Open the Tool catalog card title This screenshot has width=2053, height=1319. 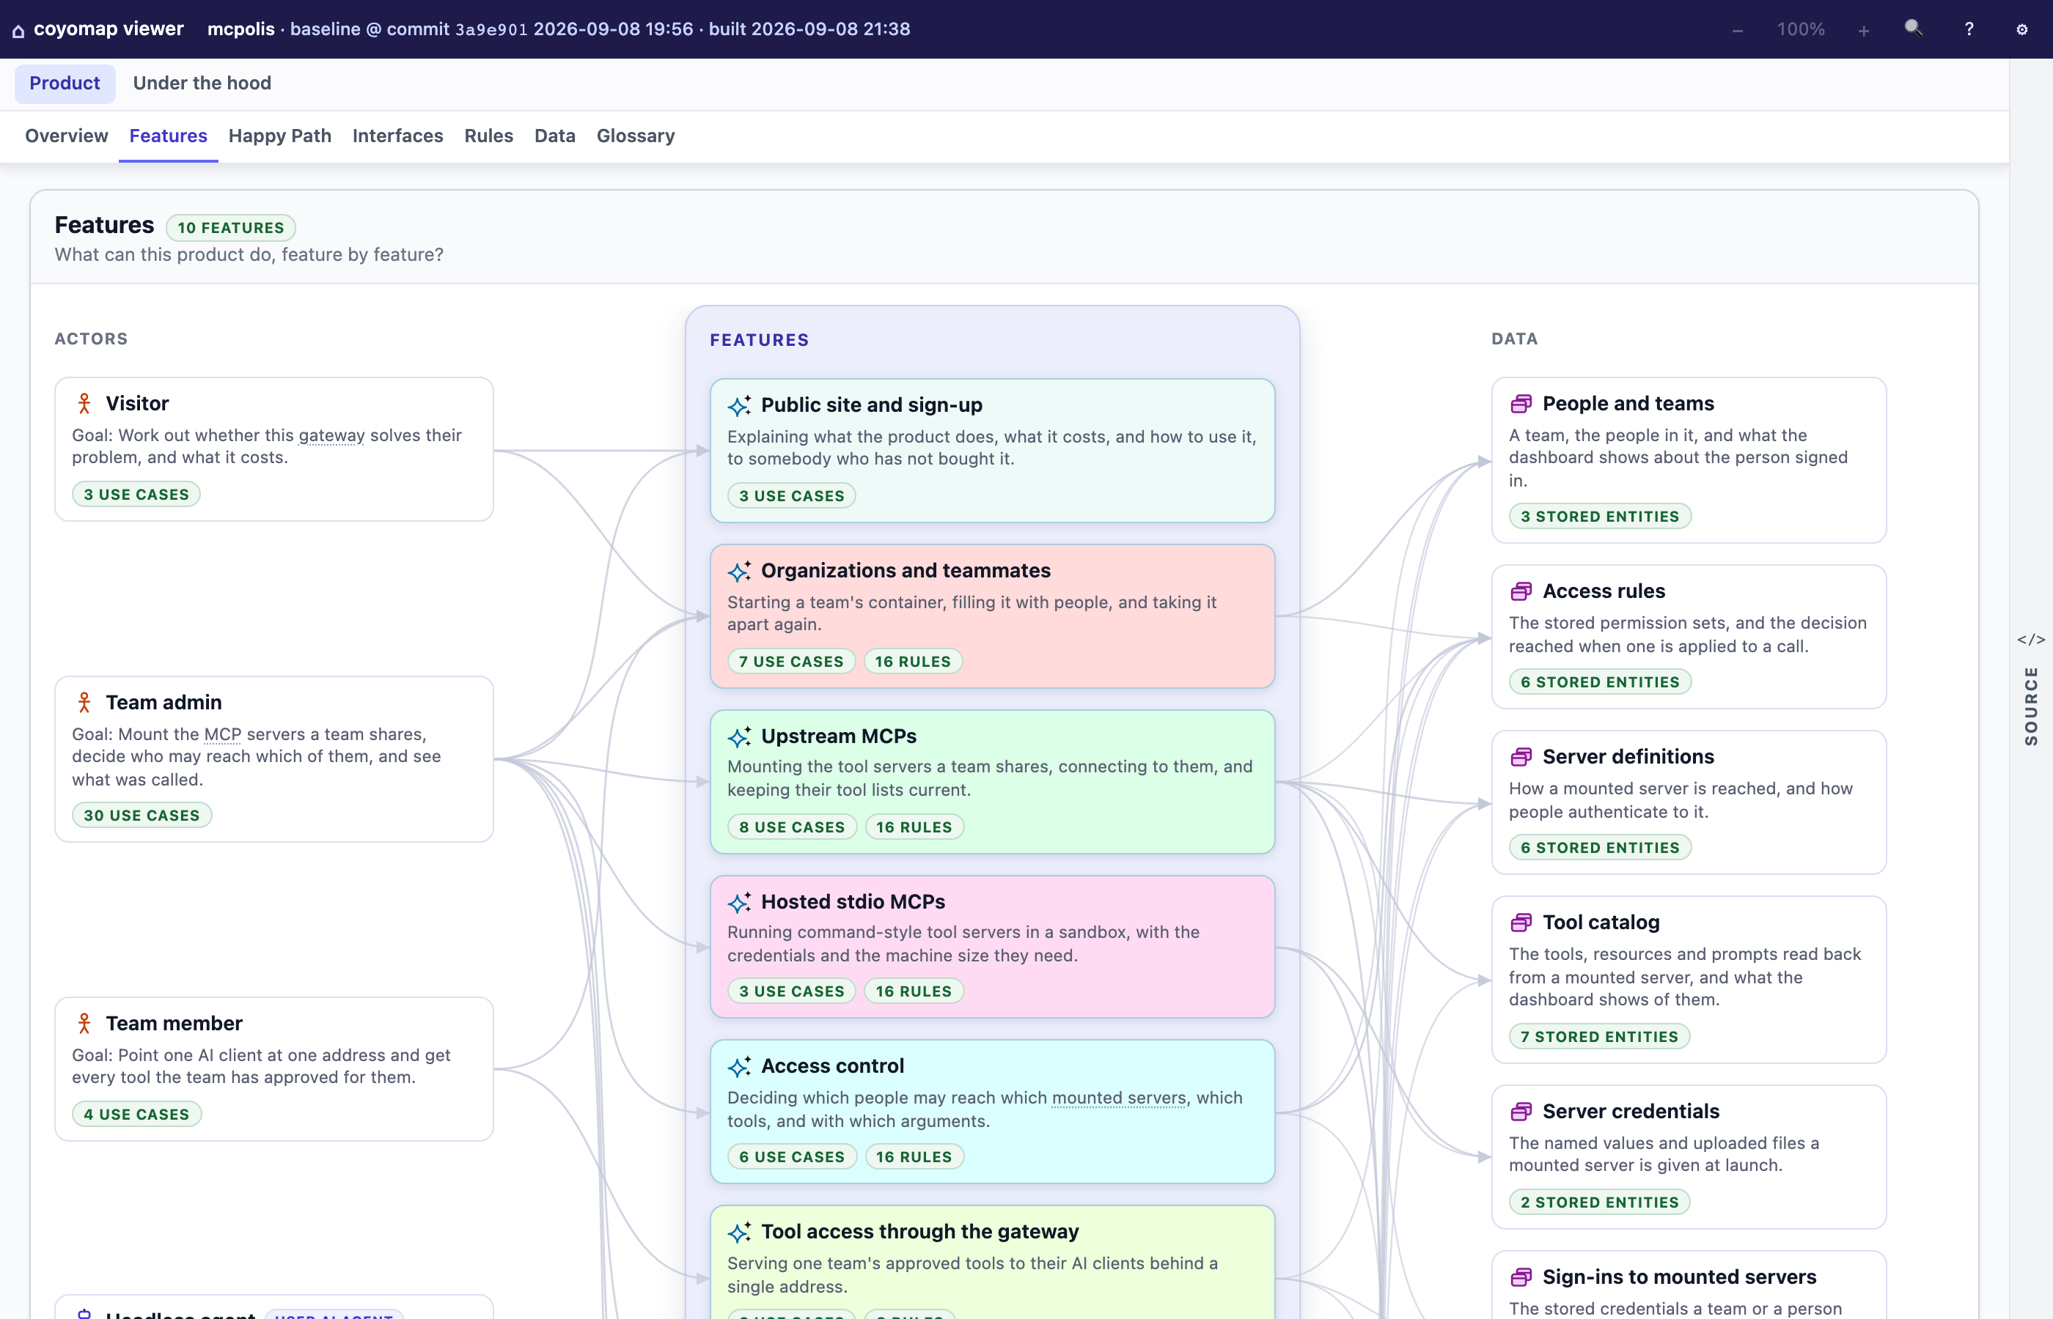pyautogui.click(x=1601, y=923)
